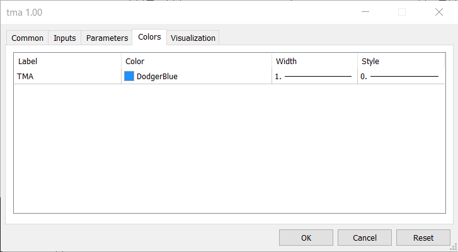Open the TMA line width selector

click(314, 77)
